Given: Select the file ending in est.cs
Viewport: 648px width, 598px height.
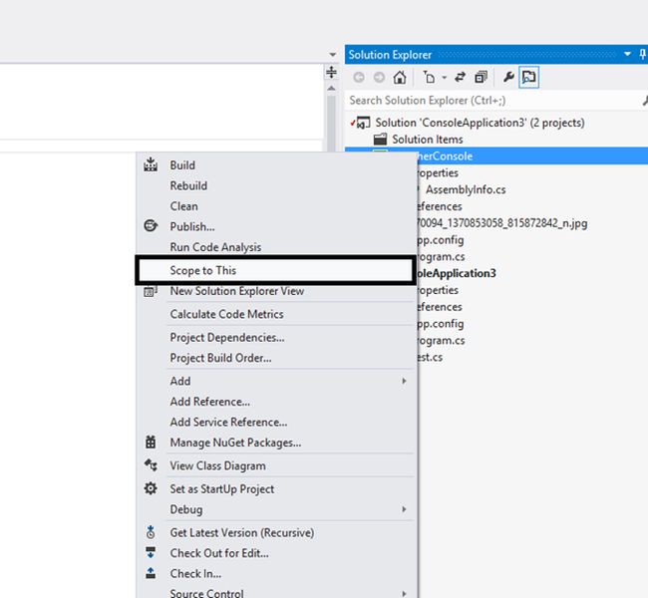Looking at the screenshot, I should point(430,357).
